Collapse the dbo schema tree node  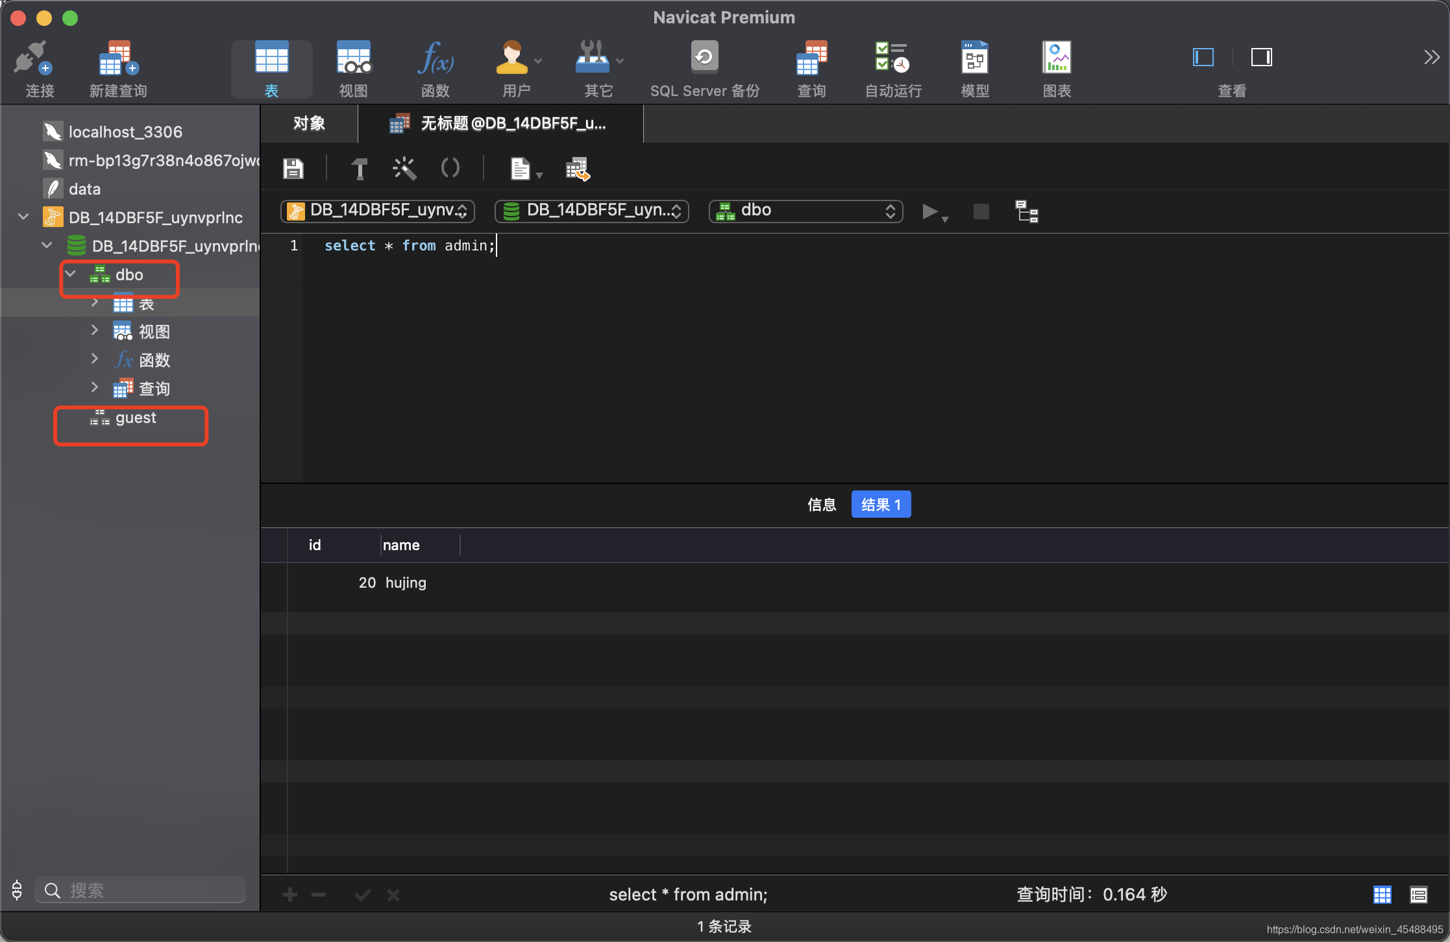click(71, 274)
